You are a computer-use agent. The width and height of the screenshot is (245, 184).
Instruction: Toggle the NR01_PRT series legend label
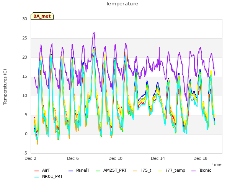pos(52,176)
